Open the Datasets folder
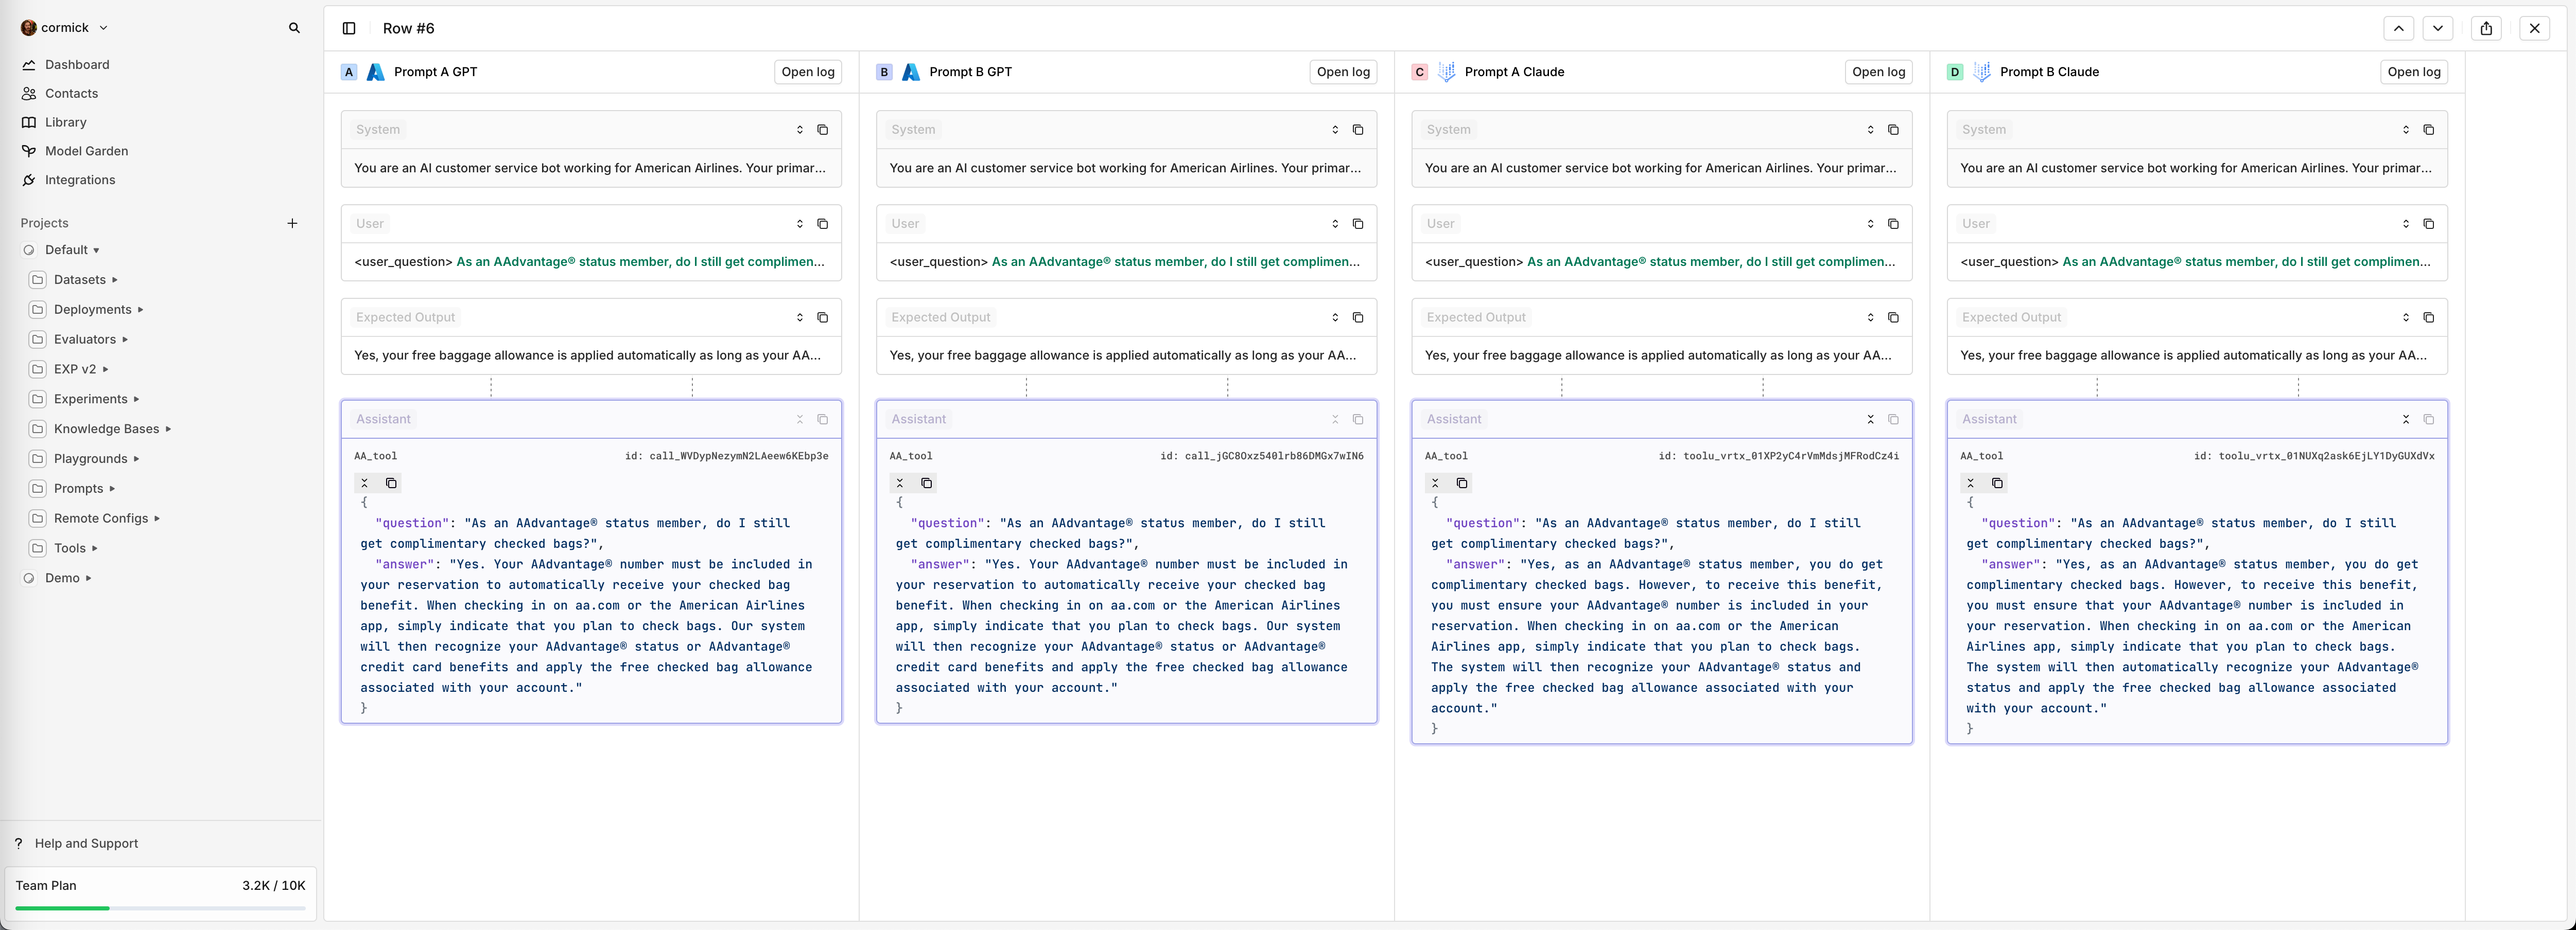 [79, 281]
